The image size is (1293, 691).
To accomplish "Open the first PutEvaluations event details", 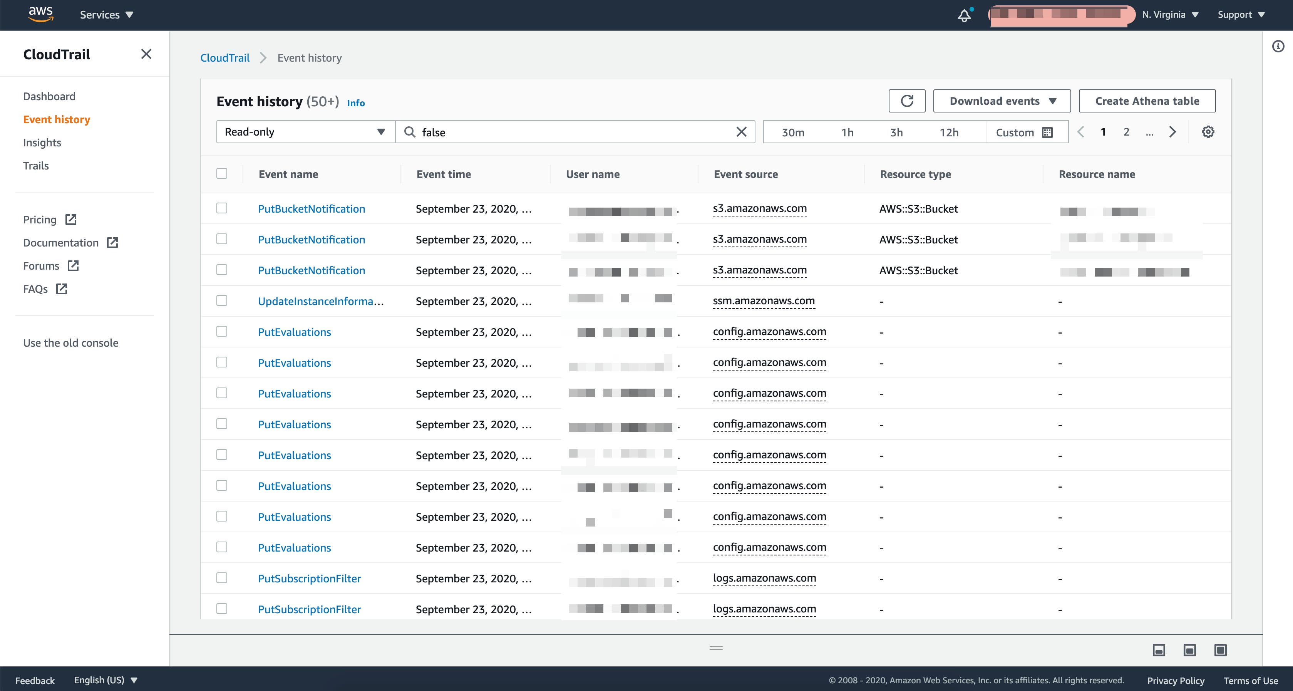I will 294,331.
